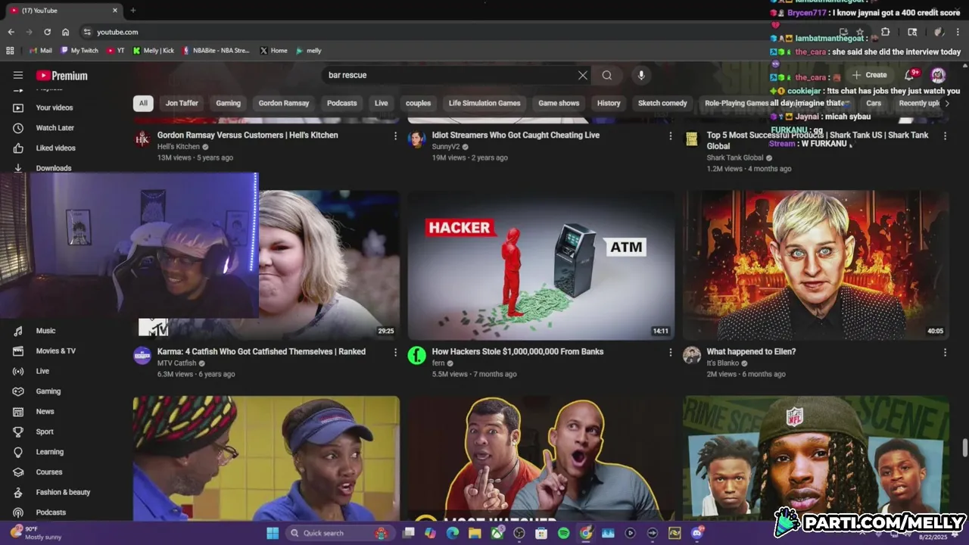Viewport: 969px width, 545px height.
Task: Open the My Twitch bookmark
Action: [x=79, y=51]
